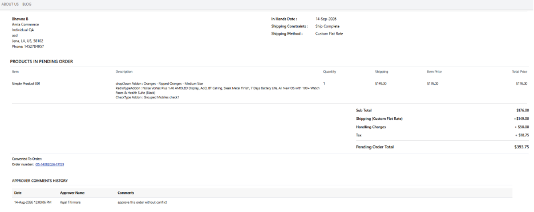Click approver name Kajal Titirmare
Viewport: 534px width, 212px height.
coord(71,202)
